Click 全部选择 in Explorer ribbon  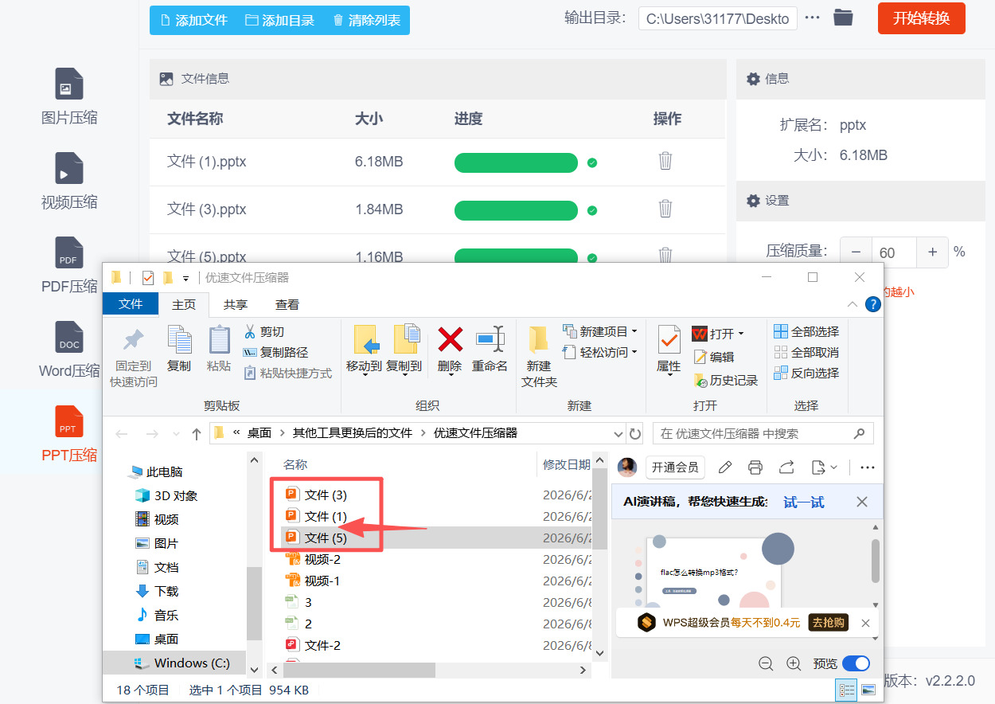click(806, 331)
